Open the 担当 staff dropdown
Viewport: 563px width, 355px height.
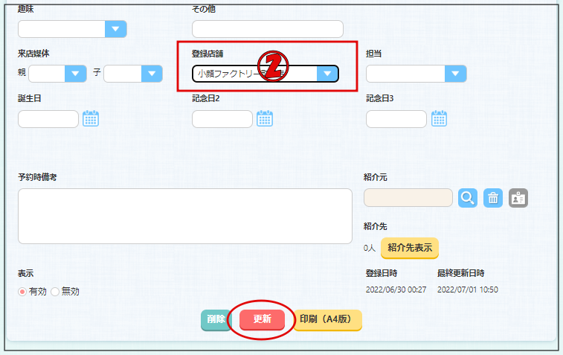coord(455,74)
